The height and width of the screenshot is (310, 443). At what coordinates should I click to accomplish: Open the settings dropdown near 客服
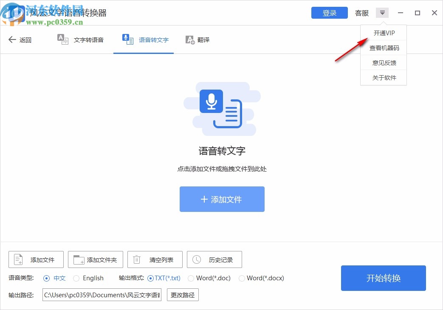click(382, 12)
